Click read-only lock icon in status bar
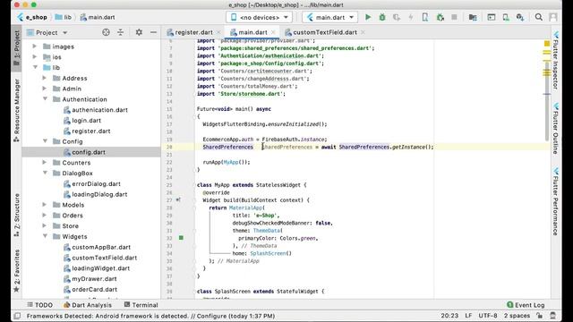573x322 pixels. pyautogui.click(x=540, y=316)
